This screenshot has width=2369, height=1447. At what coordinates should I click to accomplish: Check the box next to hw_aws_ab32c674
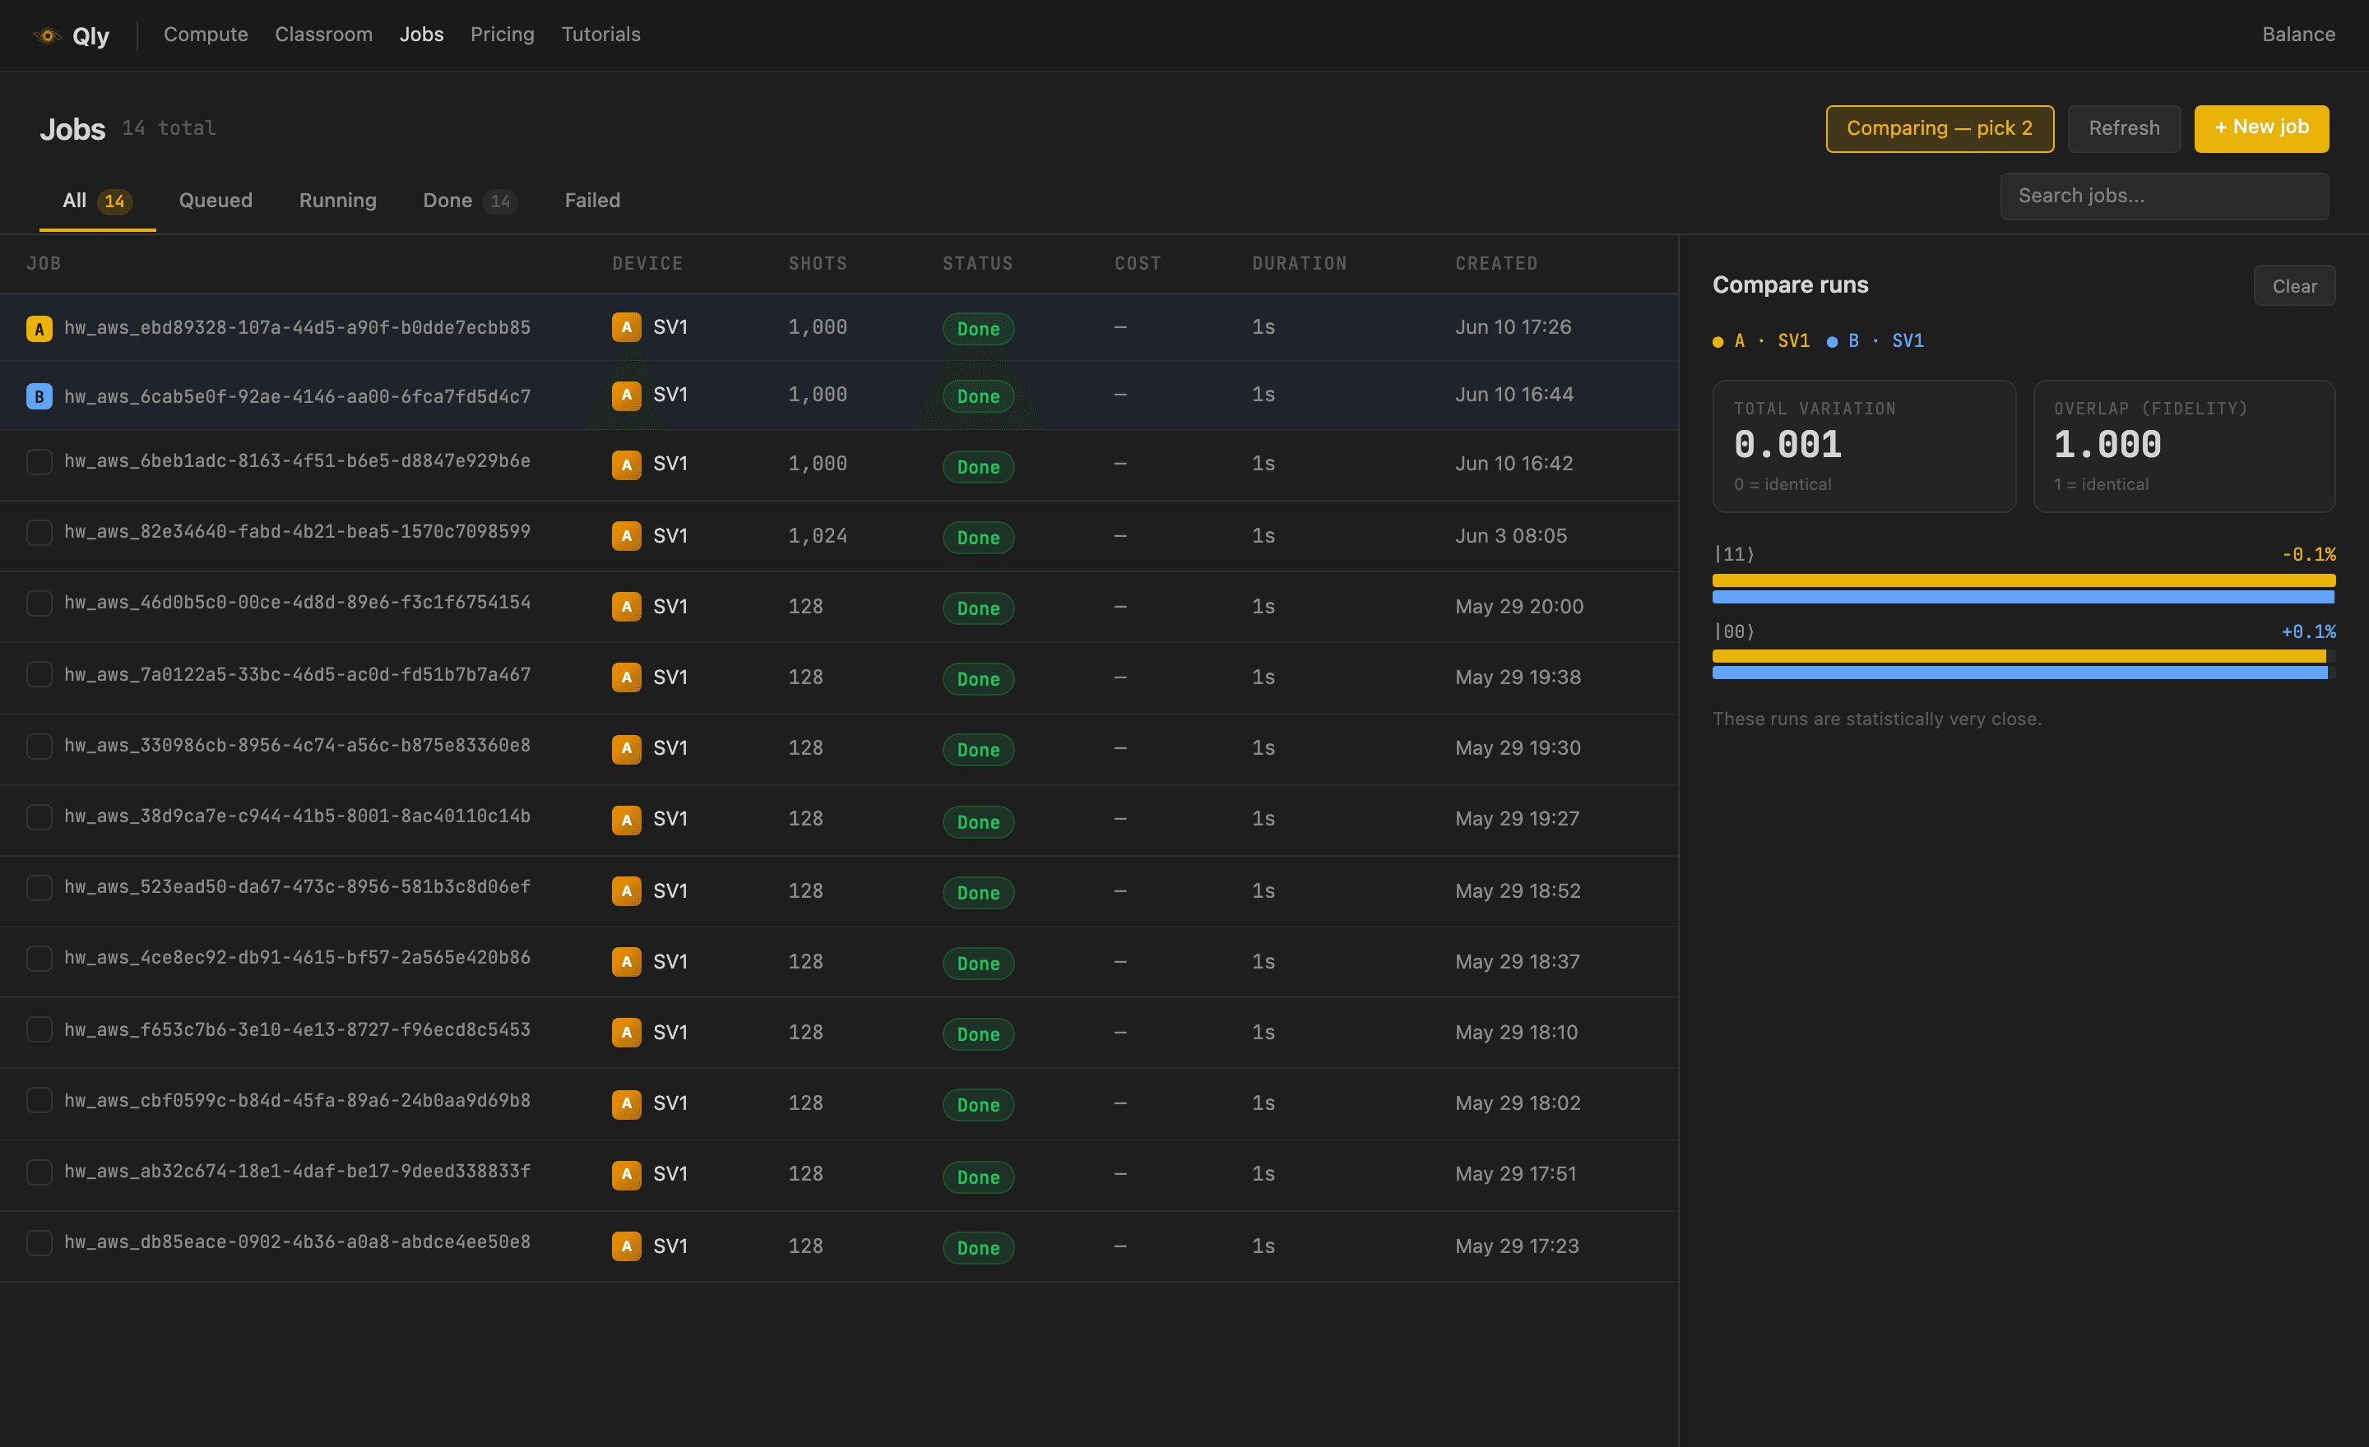[x=39, y=1172]
